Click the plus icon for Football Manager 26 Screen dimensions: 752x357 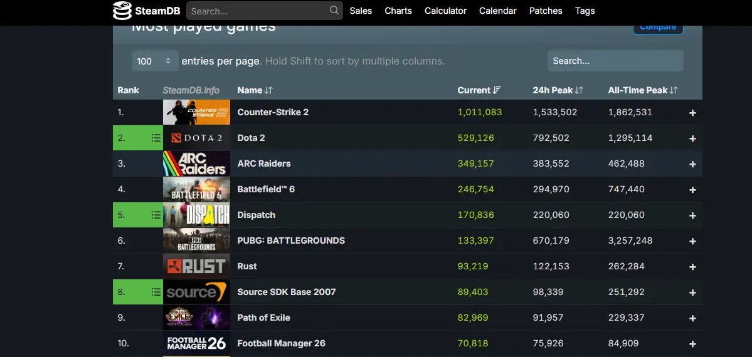point(692,344)
